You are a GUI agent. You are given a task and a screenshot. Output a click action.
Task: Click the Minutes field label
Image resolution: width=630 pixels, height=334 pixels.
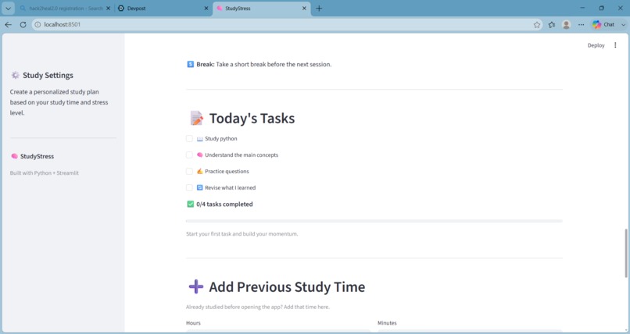point(387,323)
